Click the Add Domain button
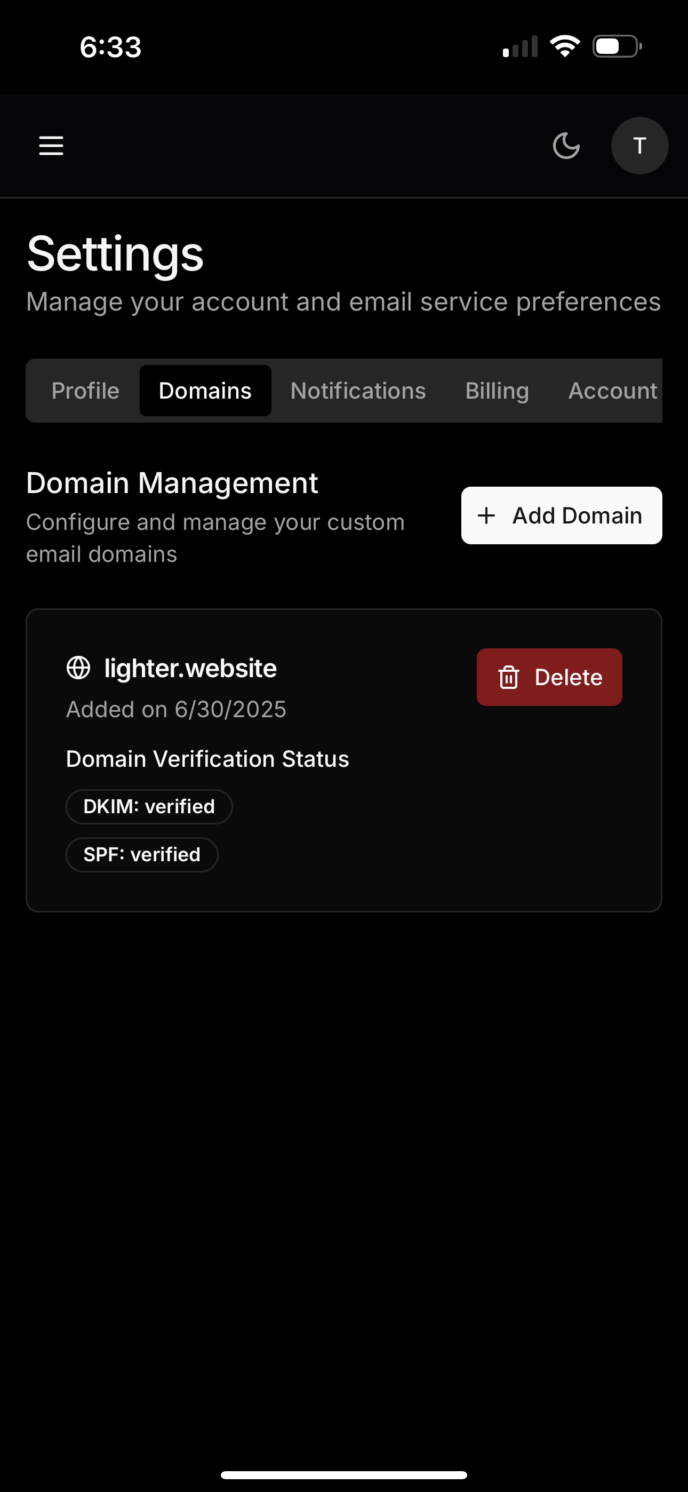 click(x=561, y=515)
